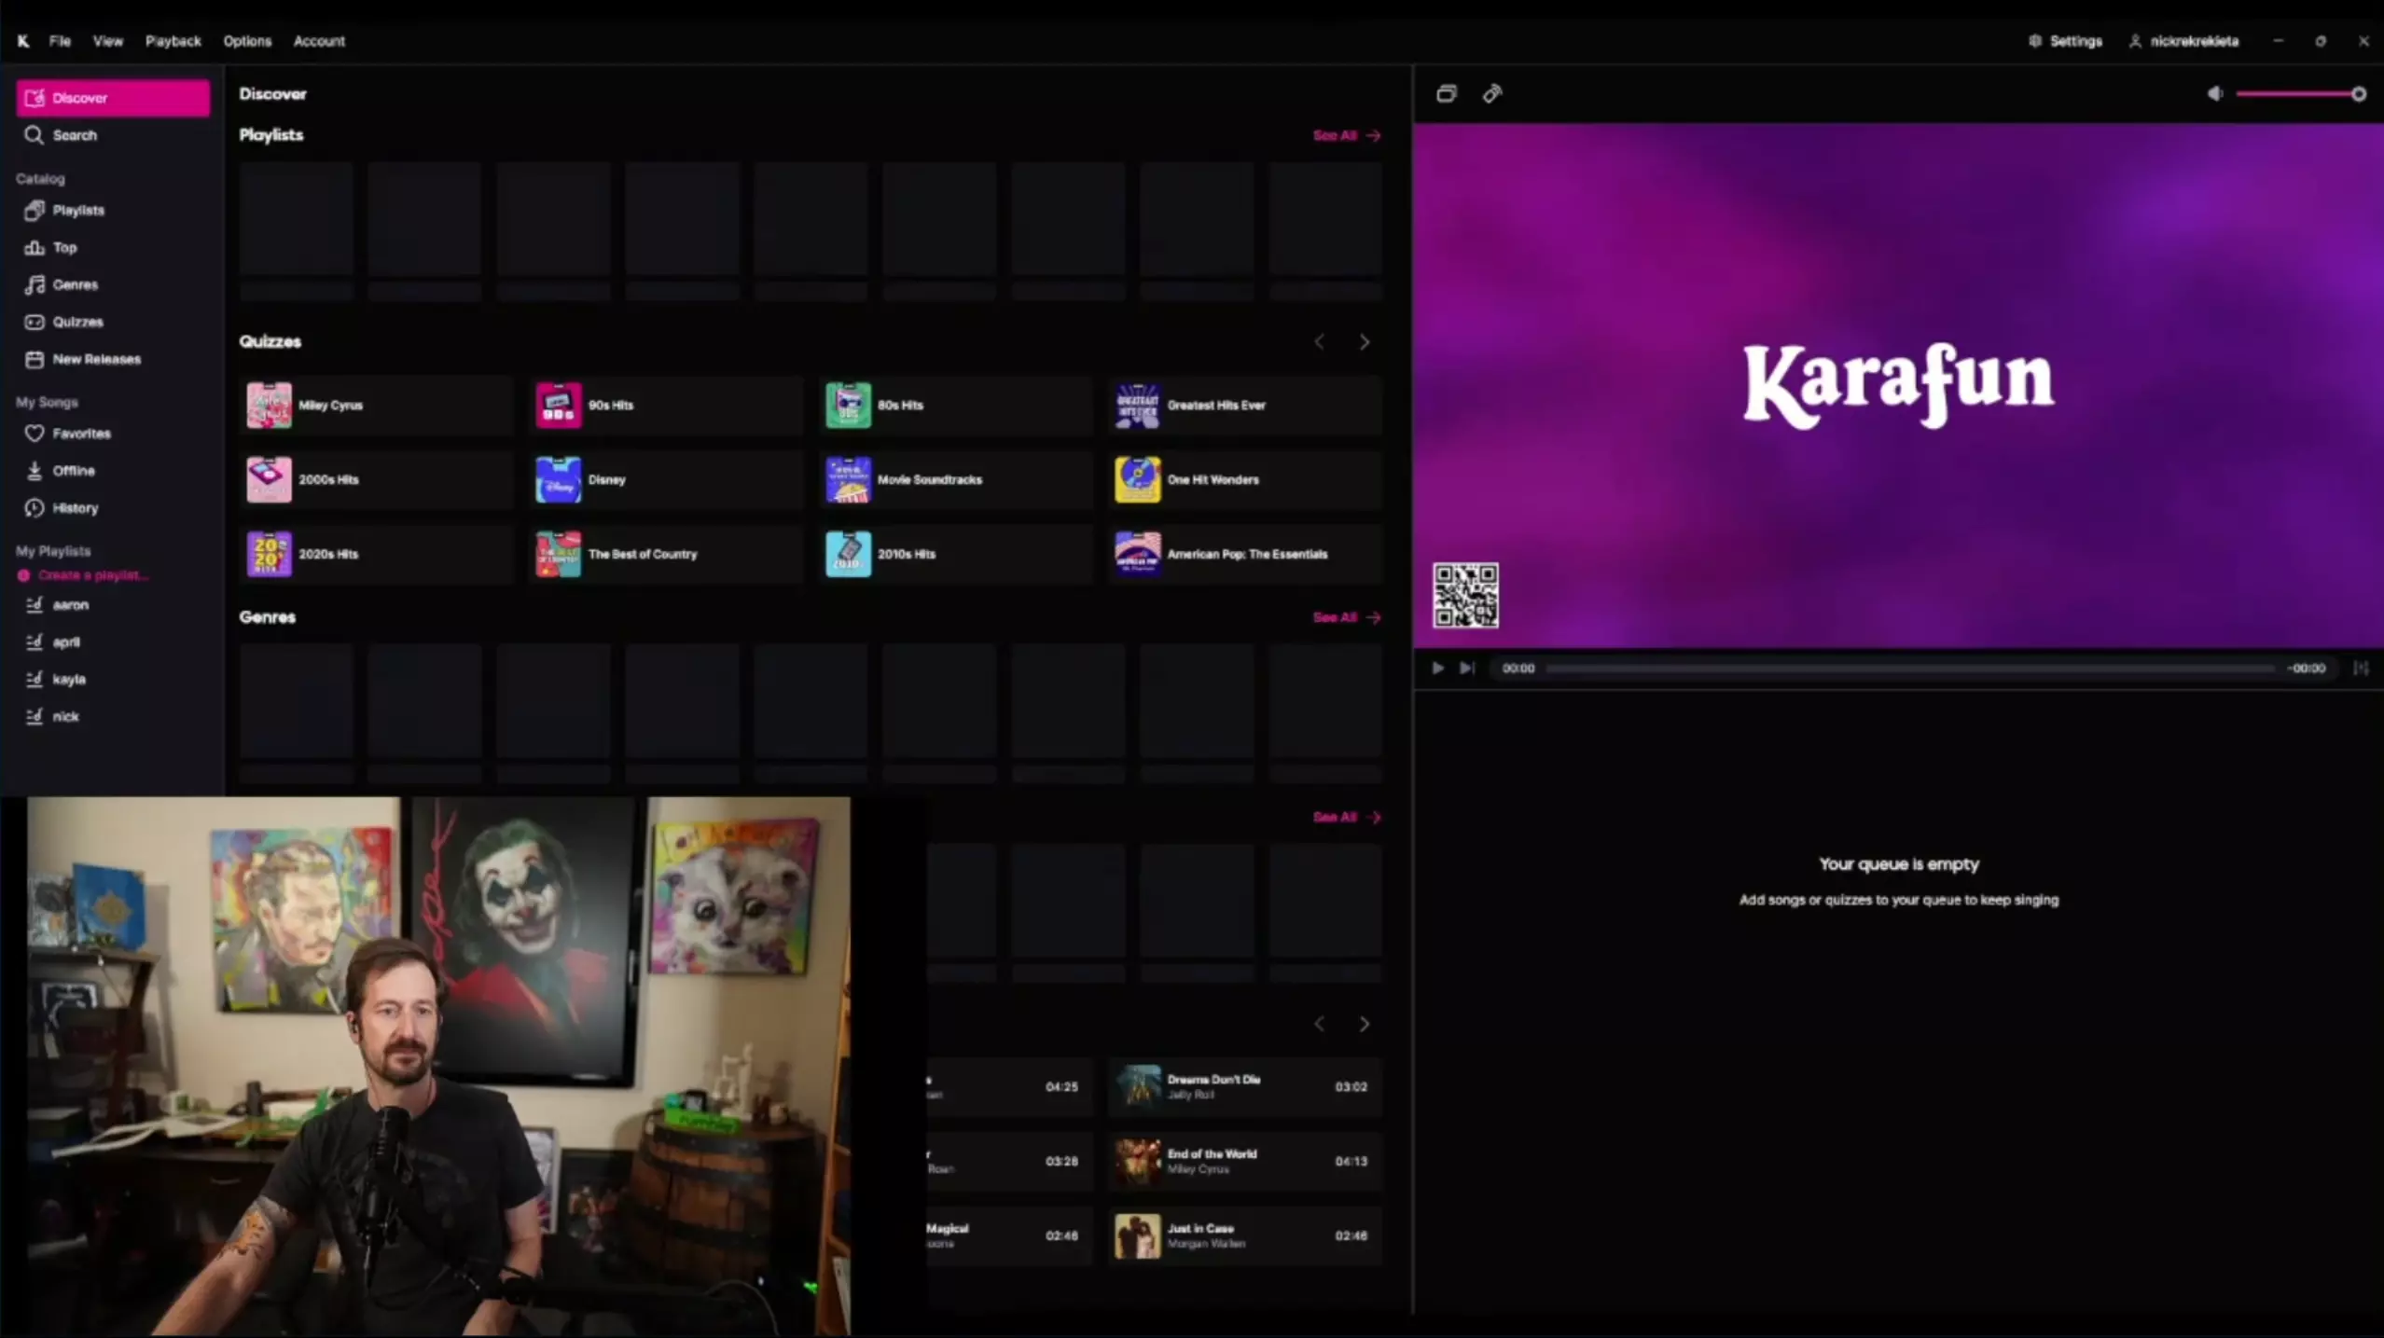This screenshot has height=1338, width=2384.
Task: Open the 2000s Hits quiz
Action: tap(377, 480)
